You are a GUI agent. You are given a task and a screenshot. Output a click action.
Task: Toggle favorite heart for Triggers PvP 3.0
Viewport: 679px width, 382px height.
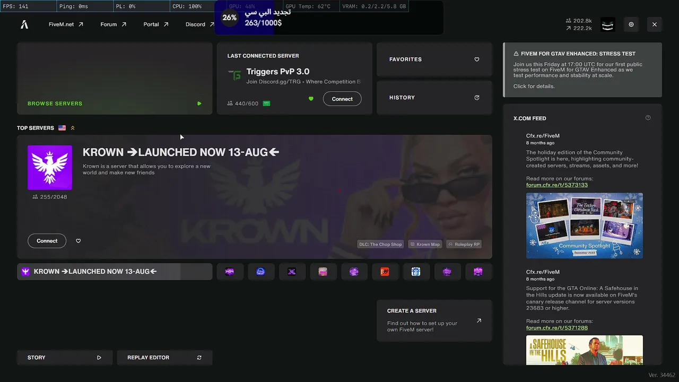[311, 99]
